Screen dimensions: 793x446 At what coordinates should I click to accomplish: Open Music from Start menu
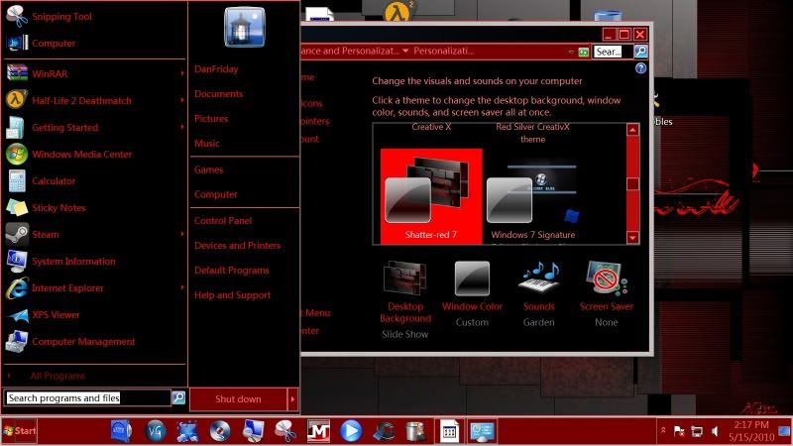[x=207, y=144]
